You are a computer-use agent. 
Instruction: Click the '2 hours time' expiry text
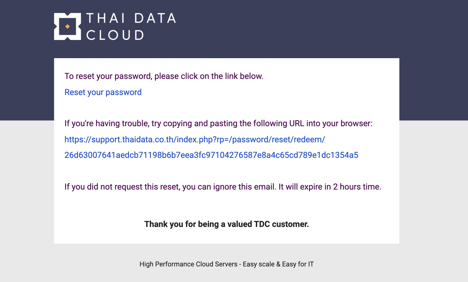coord(357,187)
